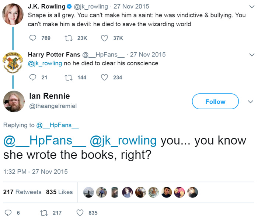
Task: View the 835 Likes list
Action: point(59,192)
